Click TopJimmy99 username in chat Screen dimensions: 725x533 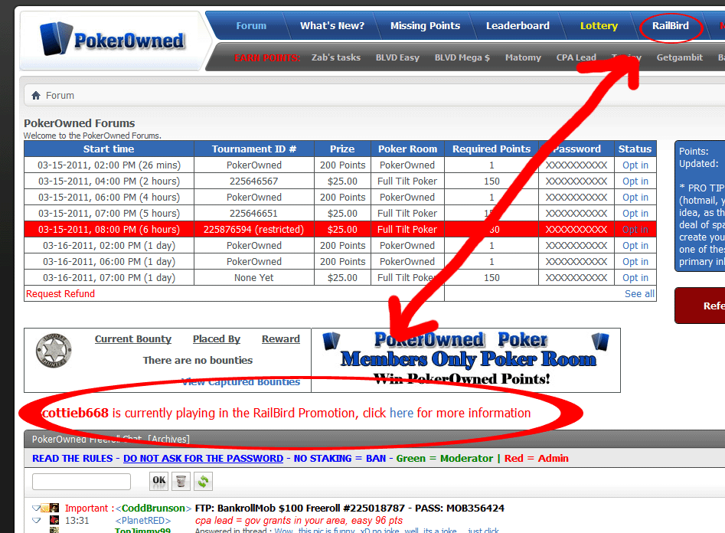(x=142, y=530)
